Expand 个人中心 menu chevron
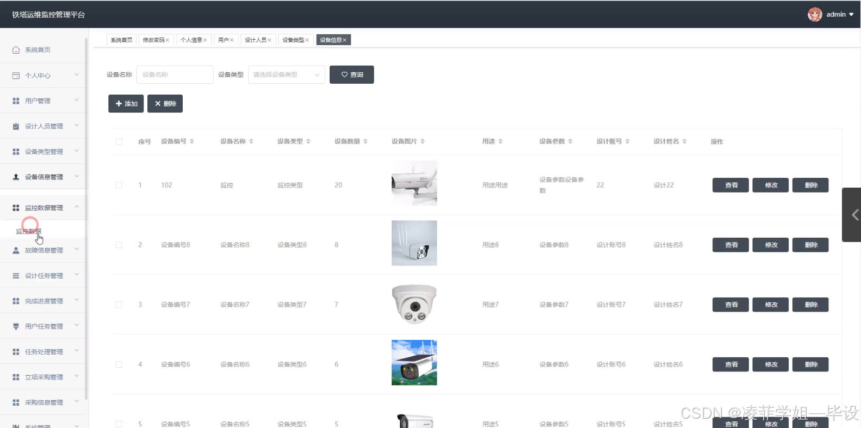The height and width of the screenshot is (428, 861). tap(77, 75)
